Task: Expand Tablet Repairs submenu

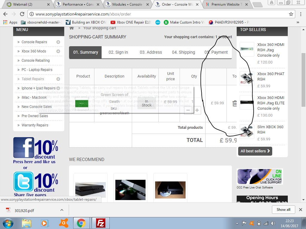Action: (58, 79)
